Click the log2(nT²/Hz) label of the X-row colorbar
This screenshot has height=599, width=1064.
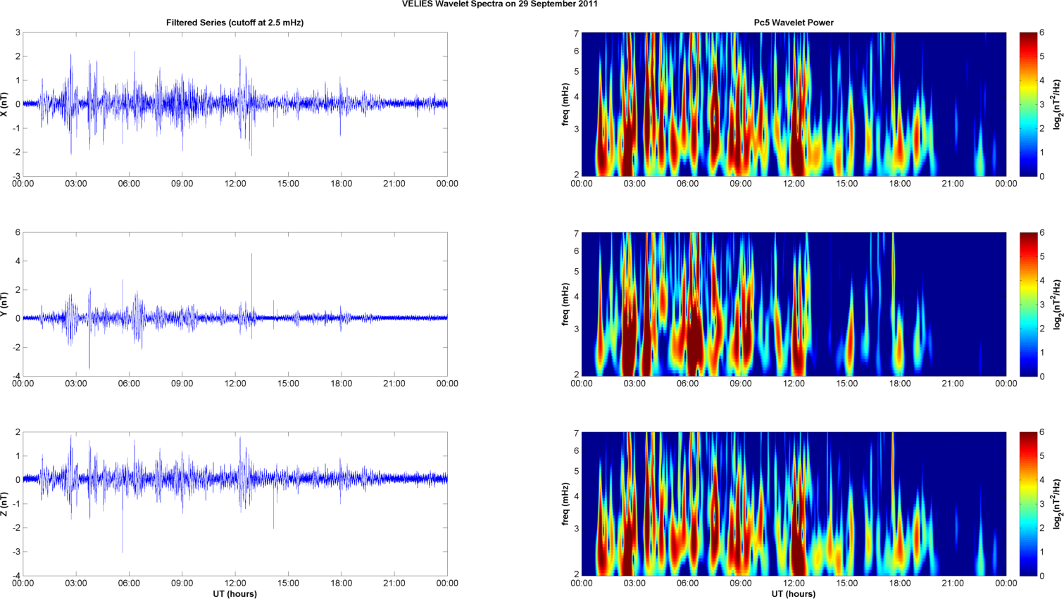coord(1058,104)
